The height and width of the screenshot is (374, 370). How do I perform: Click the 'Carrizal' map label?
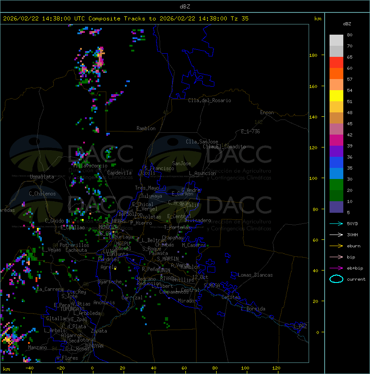(132, 298)
